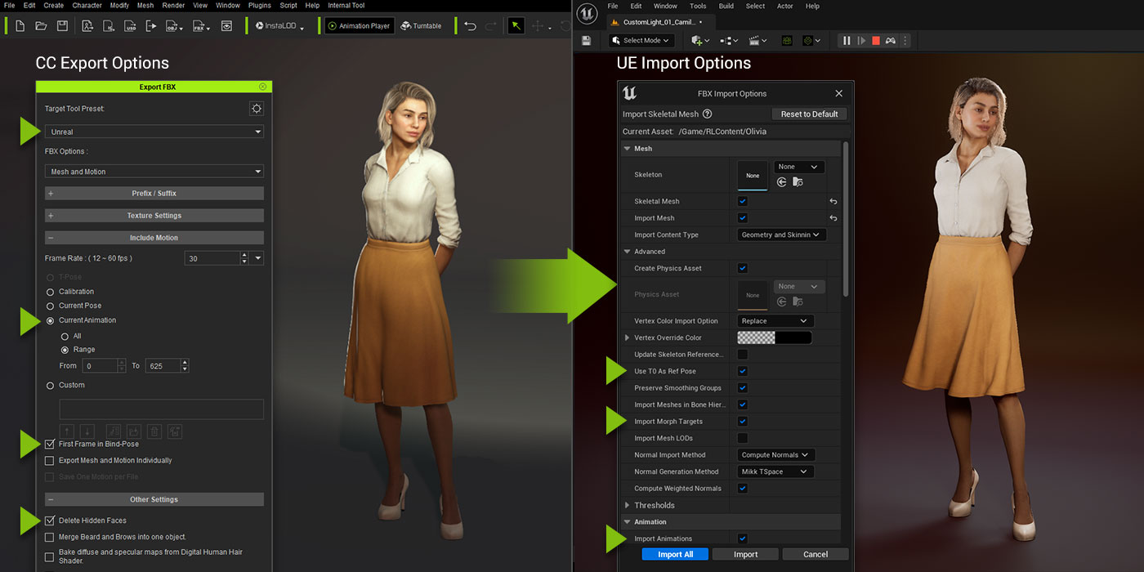Open the Turntable view
Image resolution: width=1144 pixels, height=572 pixels.
coord(421,26)
